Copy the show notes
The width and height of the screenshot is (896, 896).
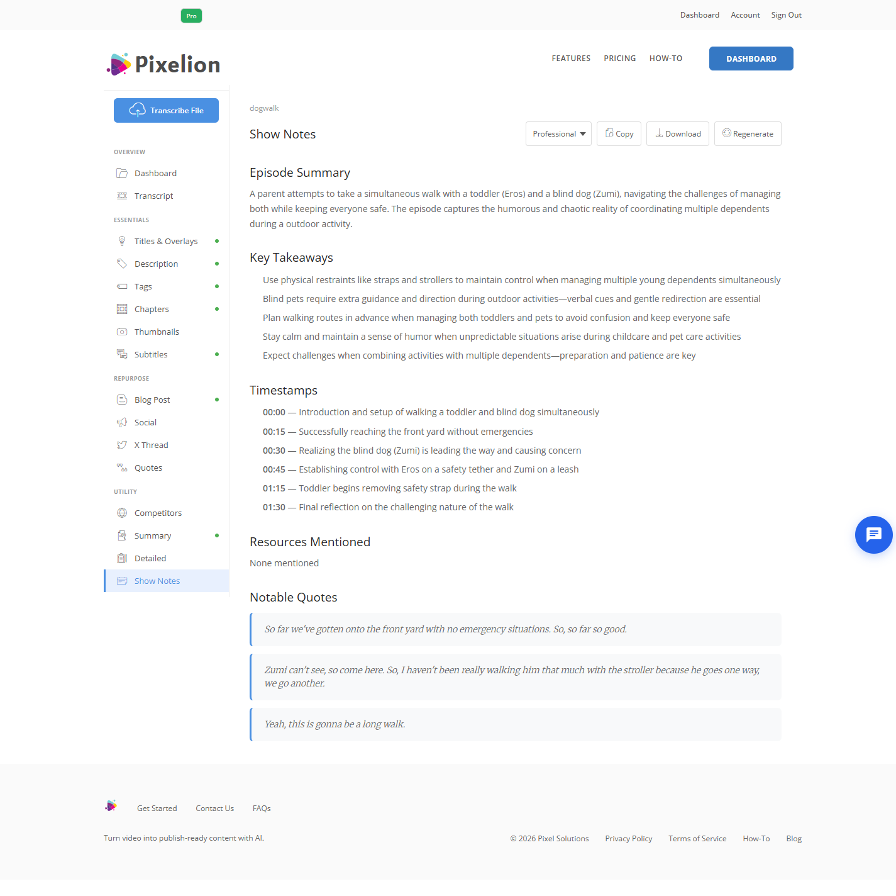619,134
